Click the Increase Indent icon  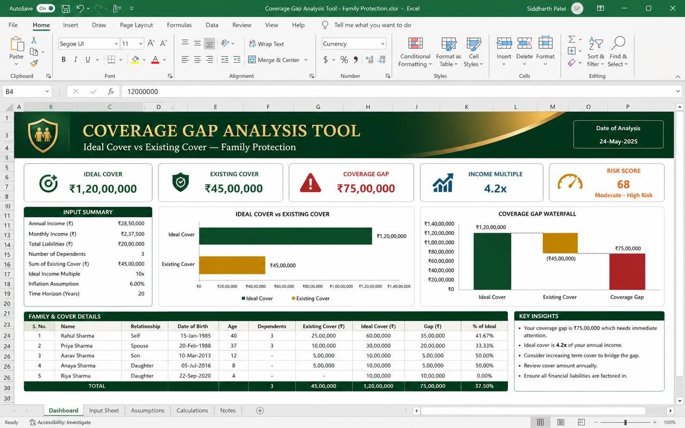pyautogui.click(x=237, y=60)
